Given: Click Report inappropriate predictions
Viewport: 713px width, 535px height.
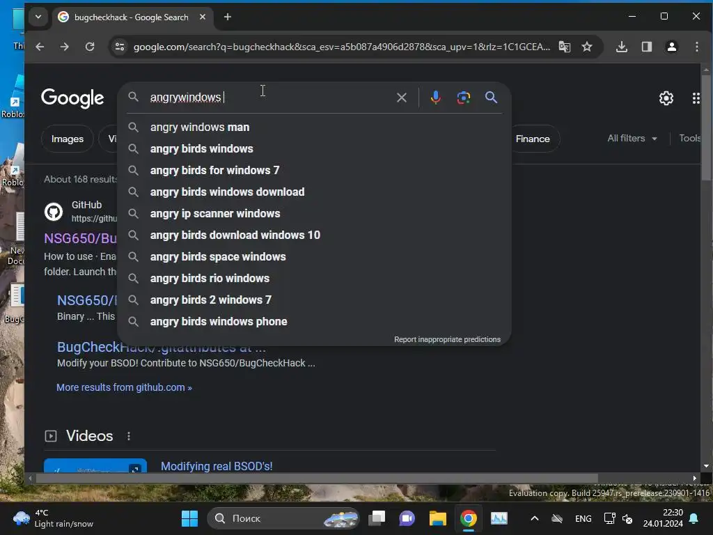Looking at the screenshot, I should pyautogui.click(x=447, y=339).
